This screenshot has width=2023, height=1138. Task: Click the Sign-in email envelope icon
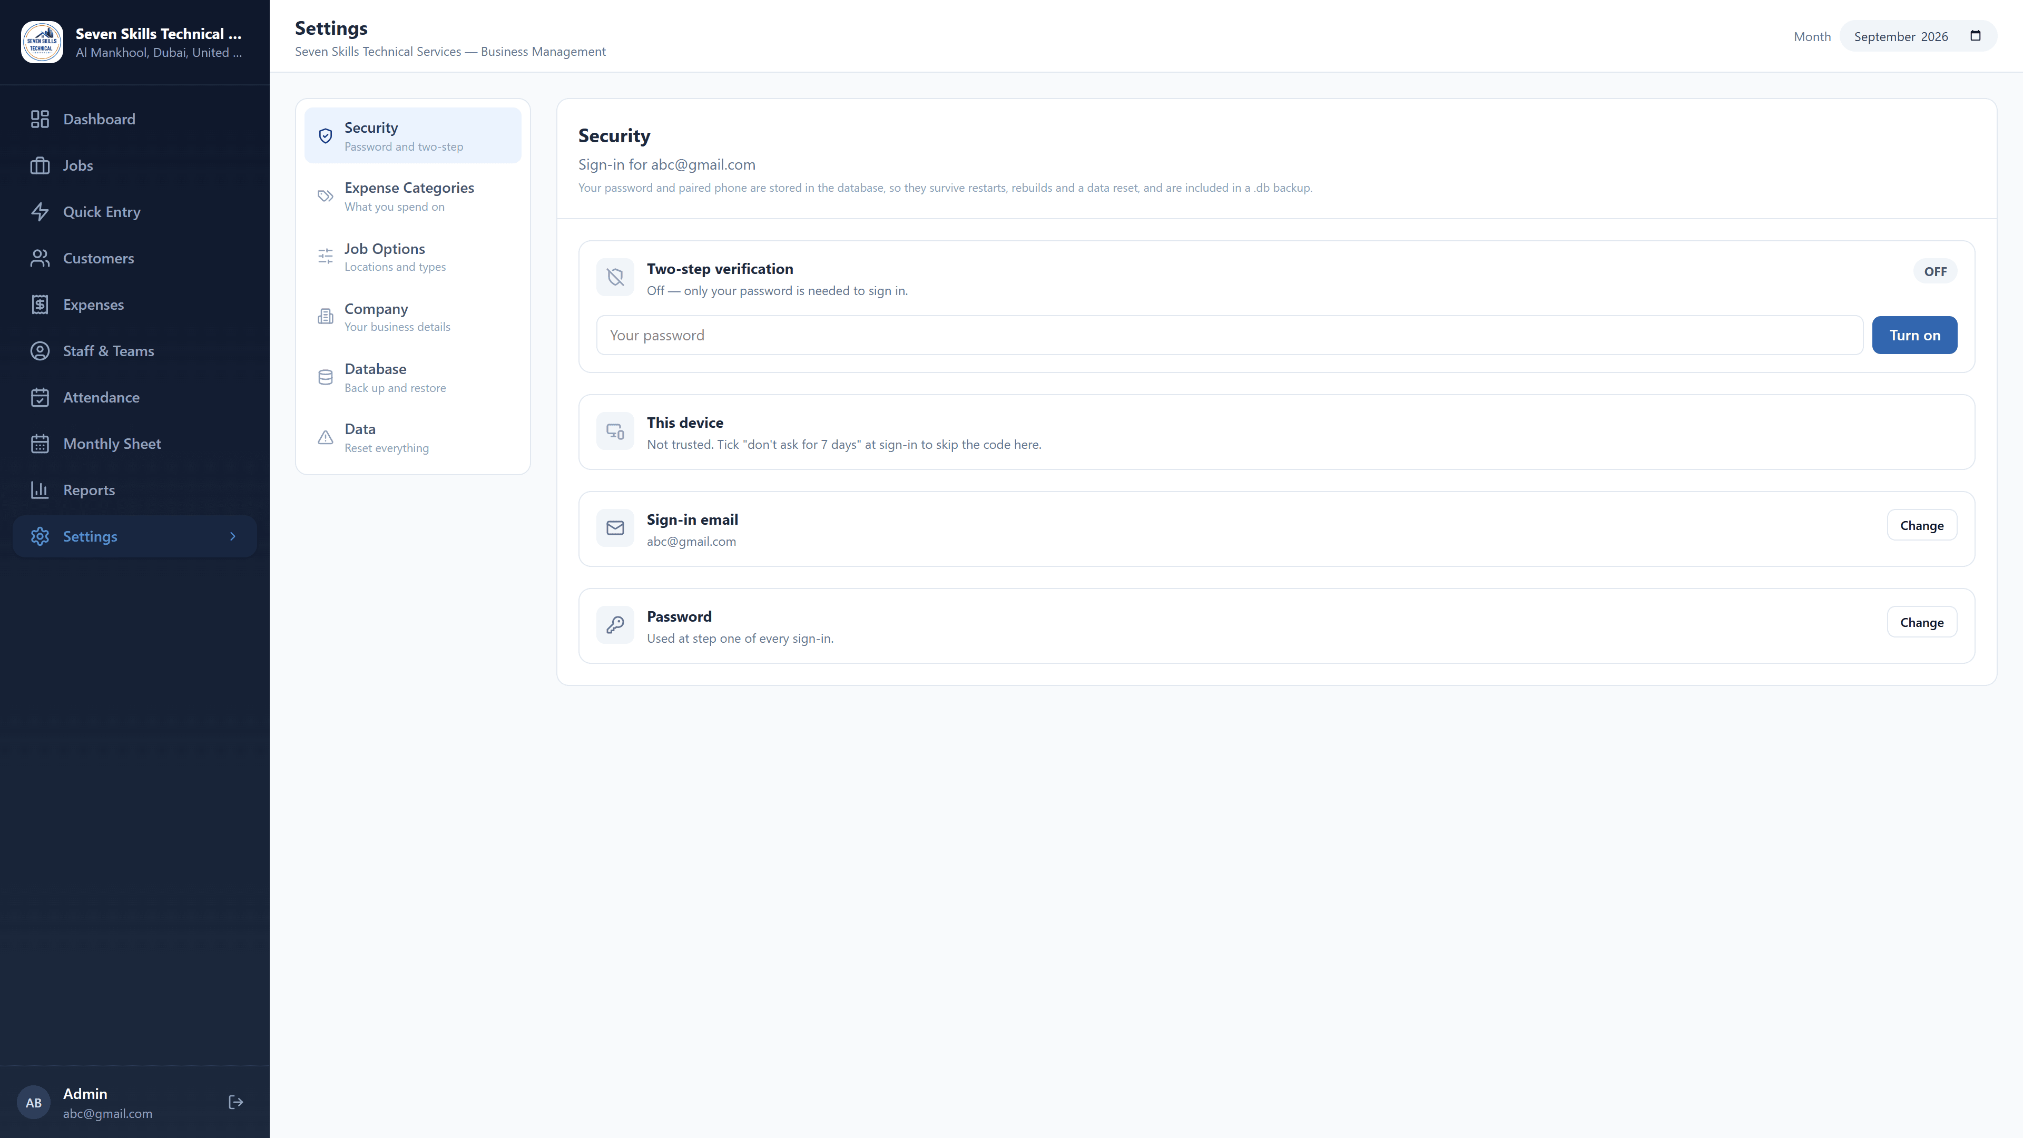coord(615,528)
